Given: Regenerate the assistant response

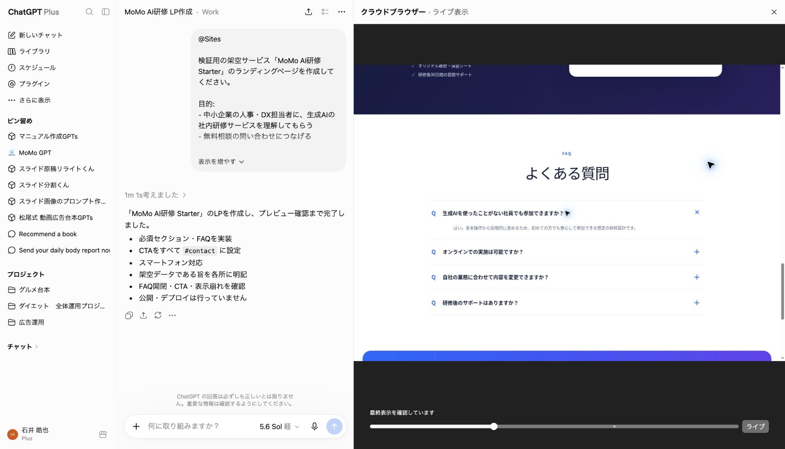Looking at the screenshot, I should (158, 315).
